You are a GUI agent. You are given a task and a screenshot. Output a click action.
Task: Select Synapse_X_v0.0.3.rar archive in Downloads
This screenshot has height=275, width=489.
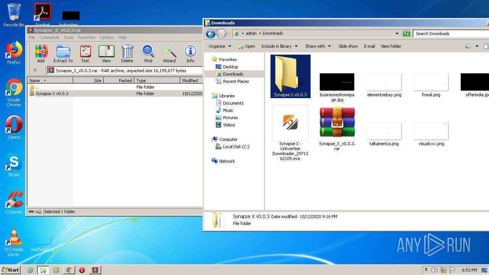337,129
